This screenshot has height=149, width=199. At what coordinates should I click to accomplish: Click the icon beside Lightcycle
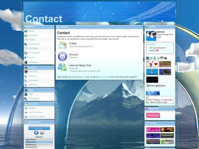pos(26,85)
